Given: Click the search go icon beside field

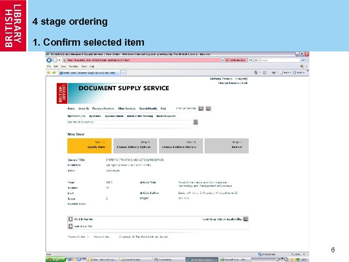Looking at the screenshot, I should 196,122.
